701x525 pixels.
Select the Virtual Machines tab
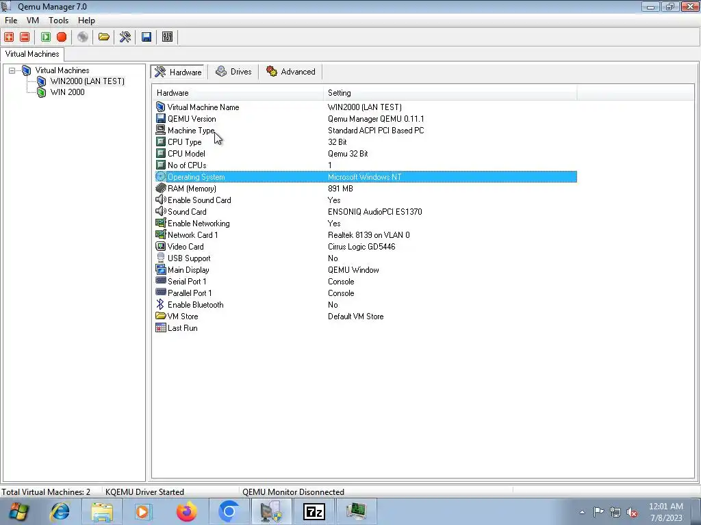click(32, 54)
